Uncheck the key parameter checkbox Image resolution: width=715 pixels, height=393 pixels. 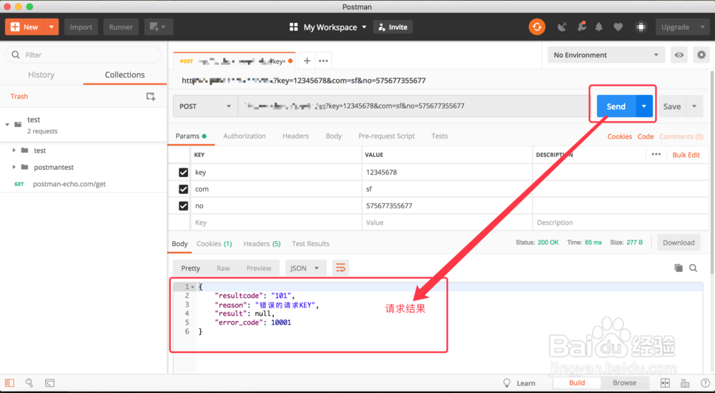coord(183,173)
